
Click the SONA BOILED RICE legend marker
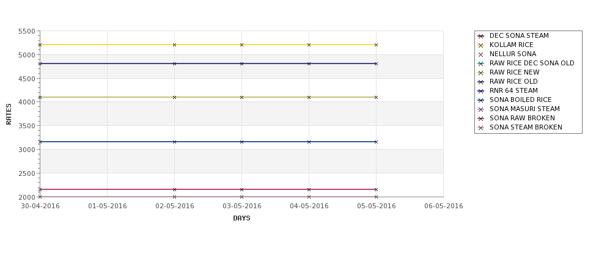481,100
